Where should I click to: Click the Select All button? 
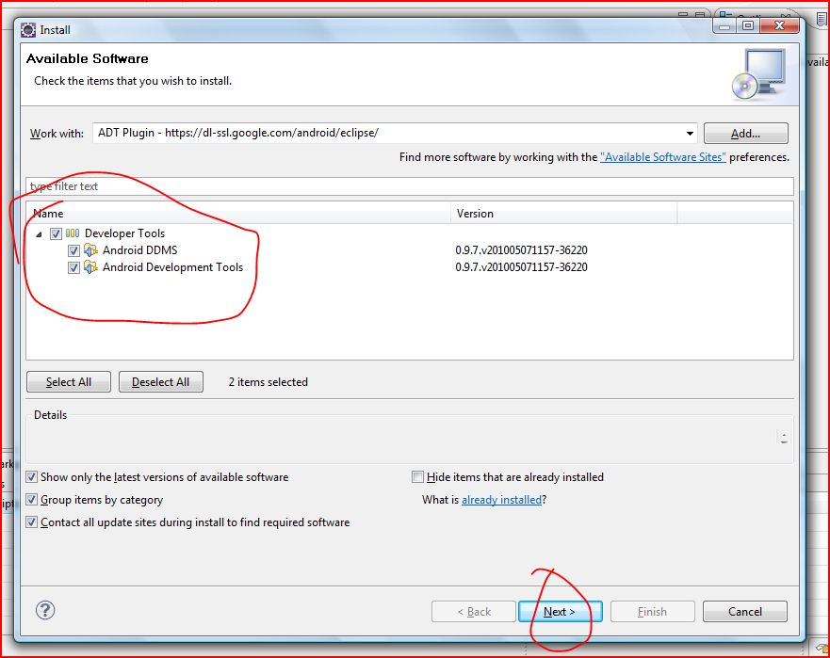point(69,382)
